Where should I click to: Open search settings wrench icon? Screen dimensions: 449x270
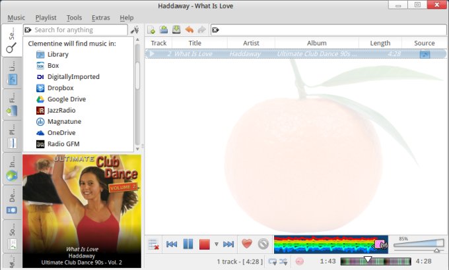(135, 30)
